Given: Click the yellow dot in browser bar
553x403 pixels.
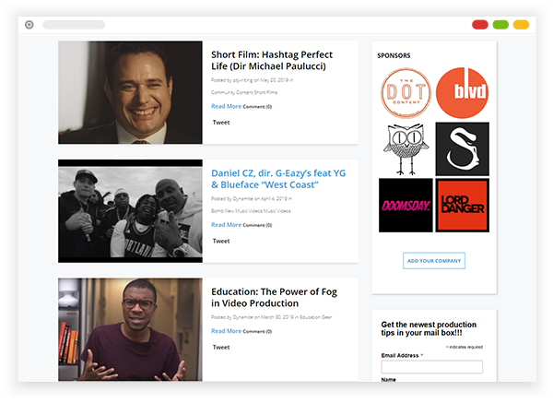Looking at the screenshot, I should 521,25.
